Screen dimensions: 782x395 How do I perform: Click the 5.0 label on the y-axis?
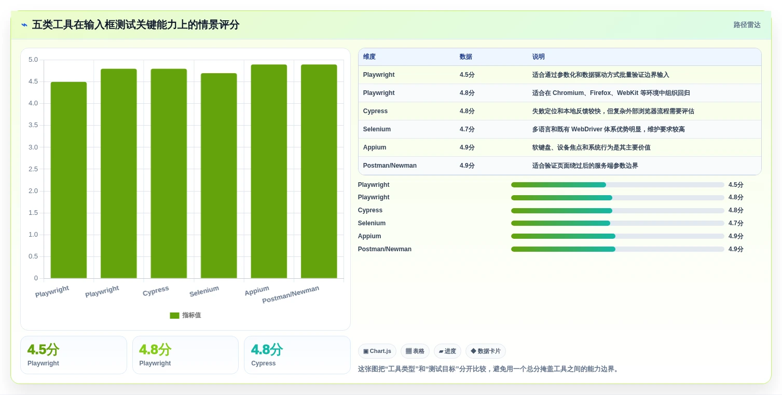pos(33,60)
